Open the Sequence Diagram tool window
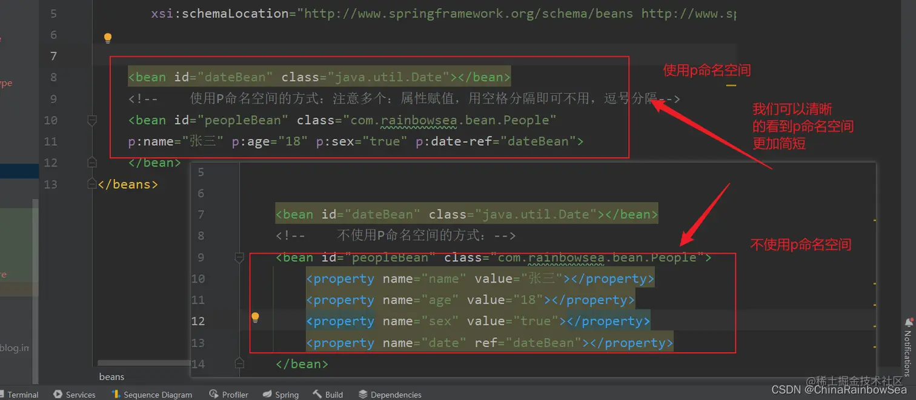Viewport: 916px width, 400px height. (x=152, y=395)
